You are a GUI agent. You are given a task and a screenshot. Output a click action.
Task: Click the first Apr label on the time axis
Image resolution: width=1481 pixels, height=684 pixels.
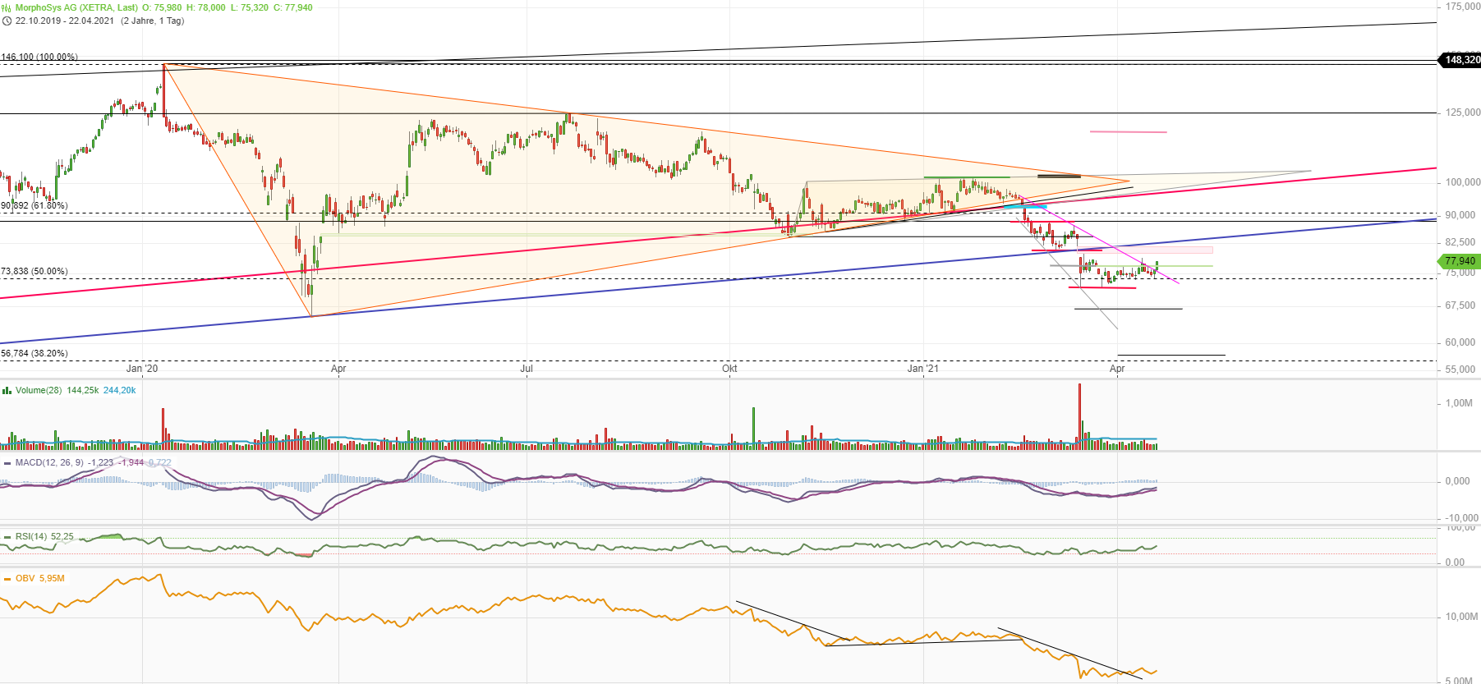338,369
